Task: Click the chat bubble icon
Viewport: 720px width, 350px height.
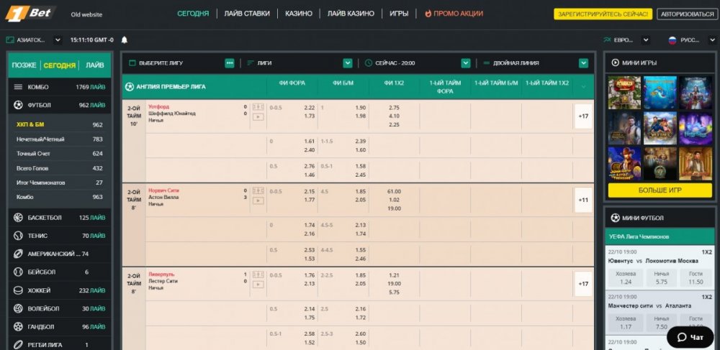Action: (682, 337)
